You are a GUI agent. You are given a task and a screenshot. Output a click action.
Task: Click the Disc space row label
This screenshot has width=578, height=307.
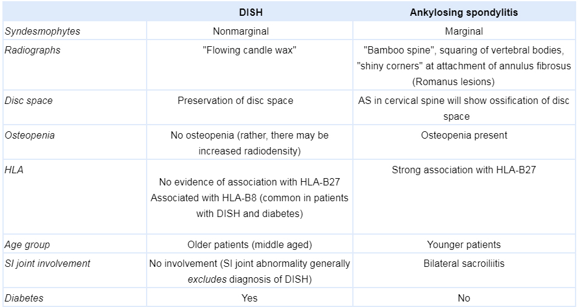[x=29, y=100]
